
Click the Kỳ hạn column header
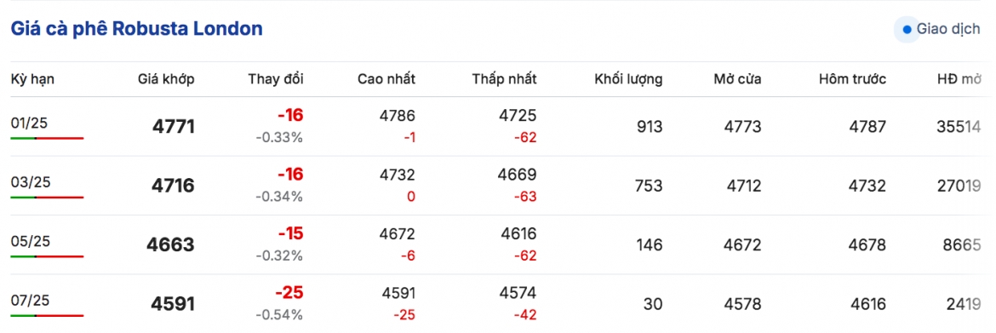(x=32, y=79)
